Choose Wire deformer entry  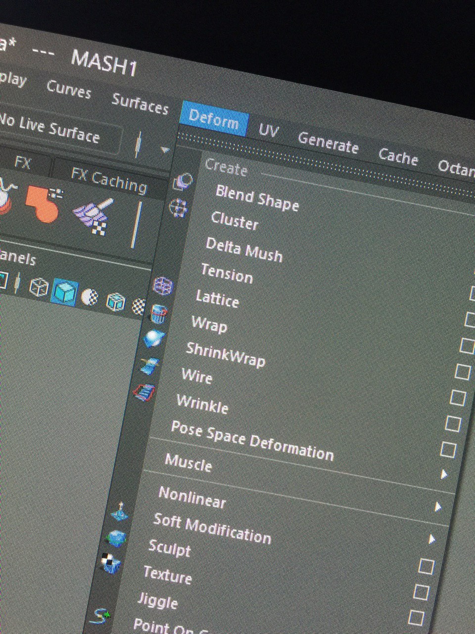point(197,375)
